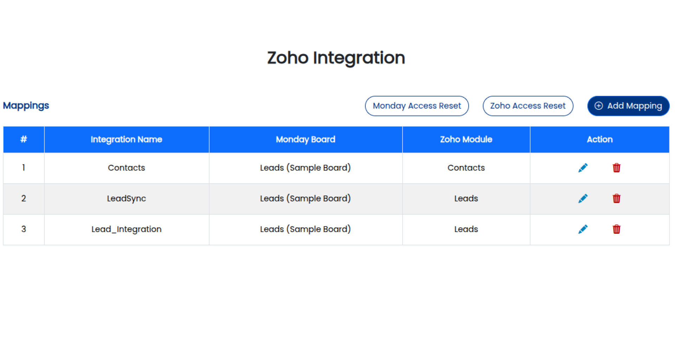Viewport: 675px width, 337px height.
Task: Click the Lead_Integration name cell
Action: [x=127, y=229]
